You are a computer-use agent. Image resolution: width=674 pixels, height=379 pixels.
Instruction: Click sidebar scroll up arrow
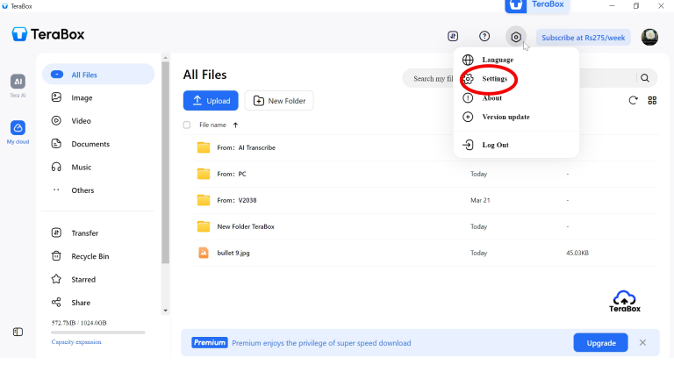click(166, 58)
